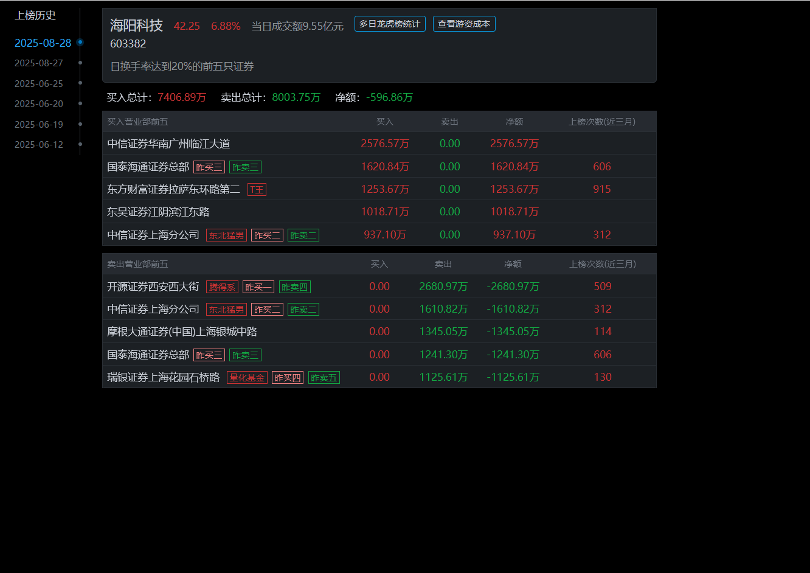Click 东北猛男 tag in the sell table
Viewport: 810px width, 573px height.
tap(226, 310)
